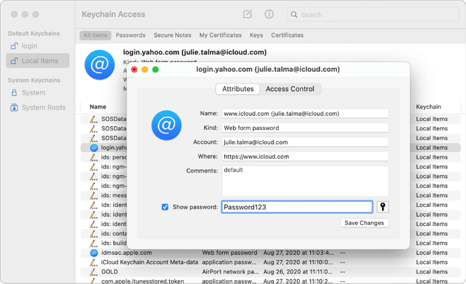Select the idmsac.apple.com entry
Image resolution: width=466 pixels, height=284 pixels.
(x=126, y=253)
